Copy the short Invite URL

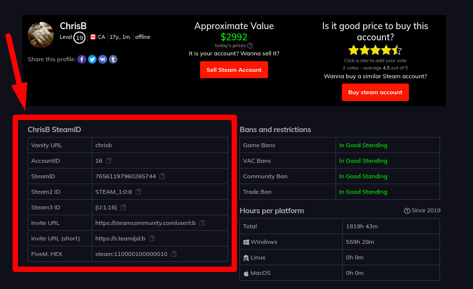(x=152, y=238)
